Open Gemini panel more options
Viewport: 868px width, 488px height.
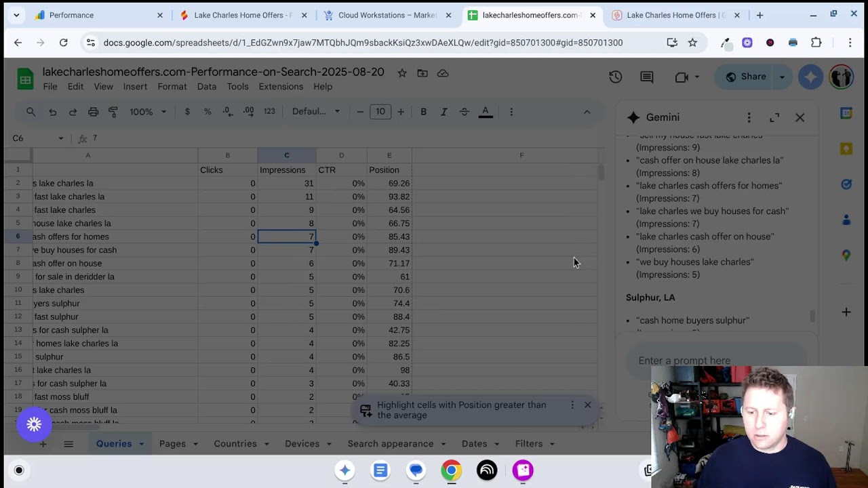(x=749, y=118)
